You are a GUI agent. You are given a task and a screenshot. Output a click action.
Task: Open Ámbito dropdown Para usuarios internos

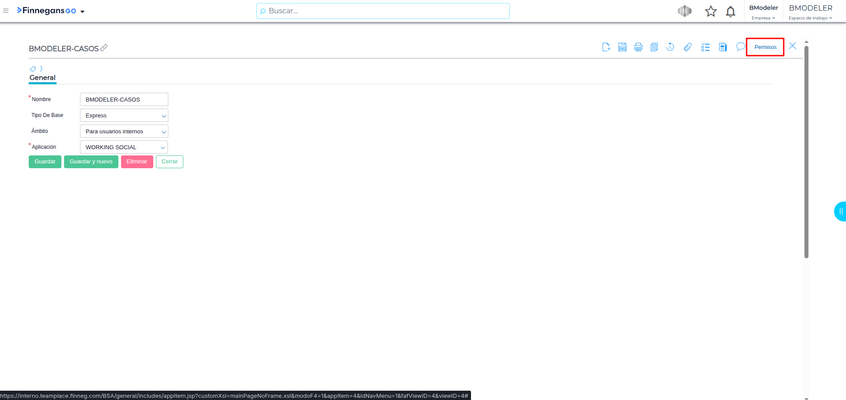click(x=124, y=131)
